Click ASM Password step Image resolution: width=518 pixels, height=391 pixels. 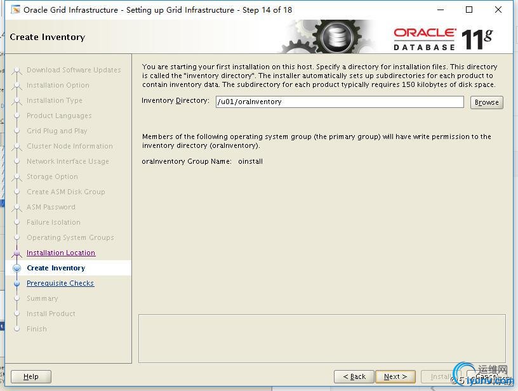[x=51, y=207]
